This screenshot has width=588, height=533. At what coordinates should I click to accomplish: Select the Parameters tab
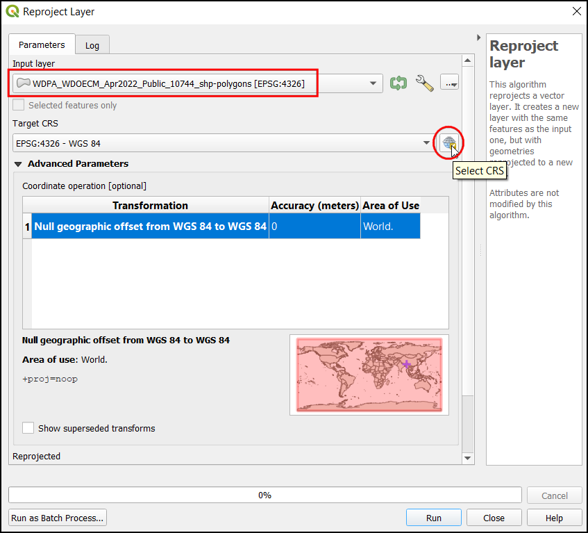[42, 44]
